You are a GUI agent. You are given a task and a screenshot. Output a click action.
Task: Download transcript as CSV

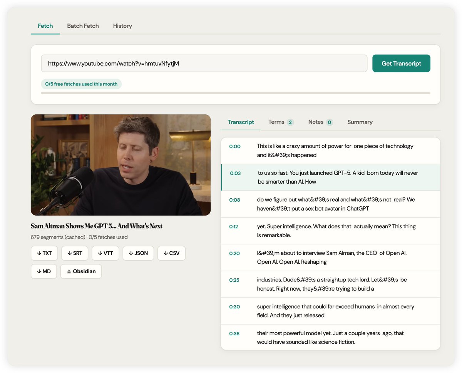tap(171, 253)
